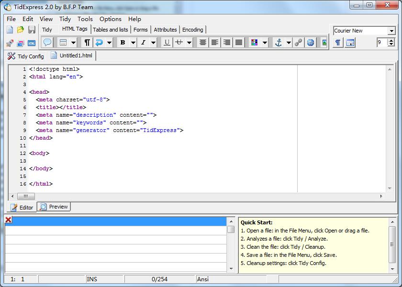Click the Ansi encoding status entry
Viewport: 402px width, 287px height.
coord(203,279)
